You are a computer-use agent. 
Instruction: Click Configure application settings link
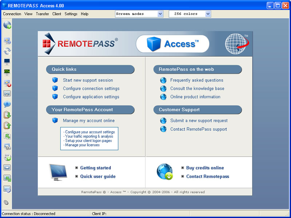click(91, 97)
